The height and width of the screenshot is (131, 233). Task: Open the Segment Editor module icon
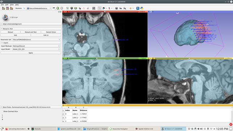88,8
